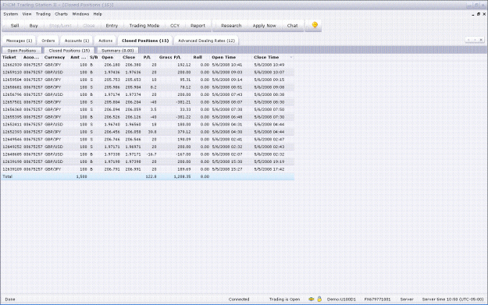Select the bold Closed Positions (15) main tab
Screen dimensions: 488x305
pyautogui.click(x=145, y=41)
